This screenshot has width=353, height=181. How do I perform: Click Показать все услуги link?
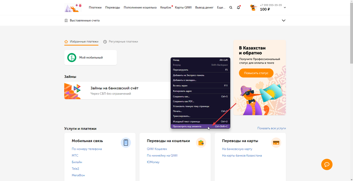point(272,128)
